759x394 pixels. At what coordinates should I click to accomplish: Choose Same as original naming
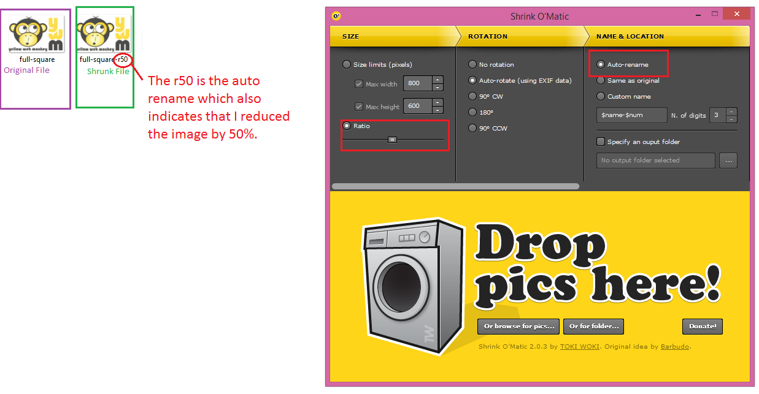click(x=601, y=80)
